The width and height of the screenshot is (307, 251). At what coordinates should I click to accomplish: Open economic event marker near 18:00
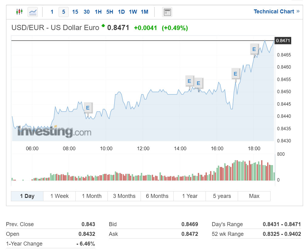[x=254, y=49]
